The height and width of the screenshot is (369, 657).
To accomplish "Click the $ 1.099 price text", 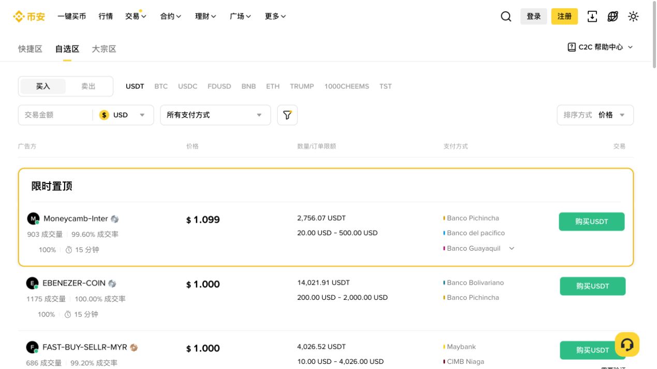I will pyautogui.click(x=203, y=220).
